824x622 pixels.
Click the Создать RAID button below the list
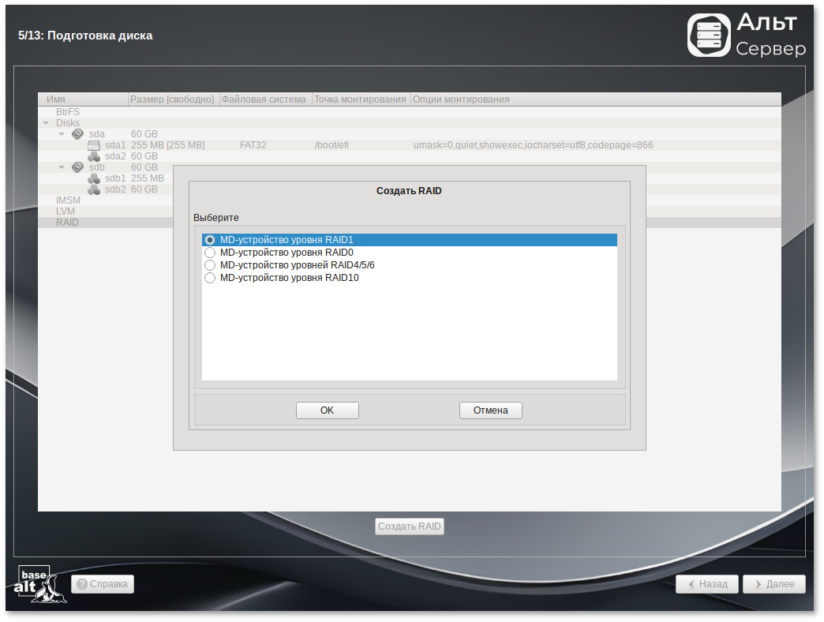[x=410, y=526]
